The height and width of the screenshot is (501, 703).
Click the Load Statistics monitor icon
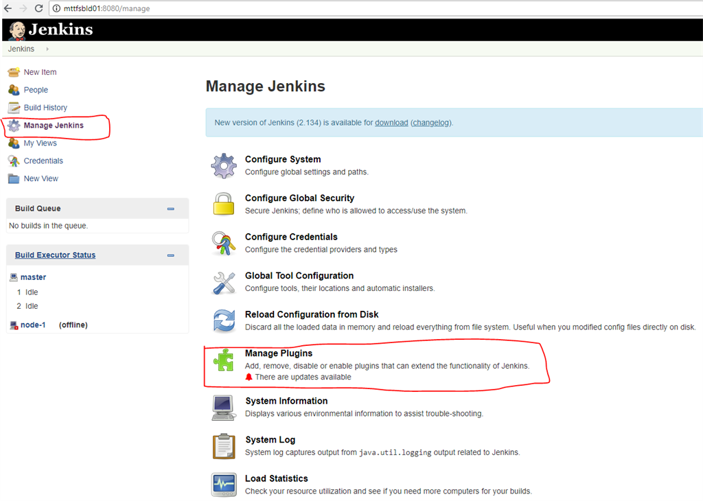tap(224, 485)
